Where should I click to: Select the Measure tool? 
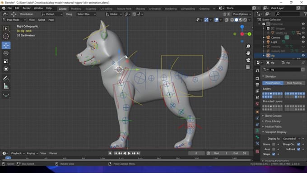[6, 86]
